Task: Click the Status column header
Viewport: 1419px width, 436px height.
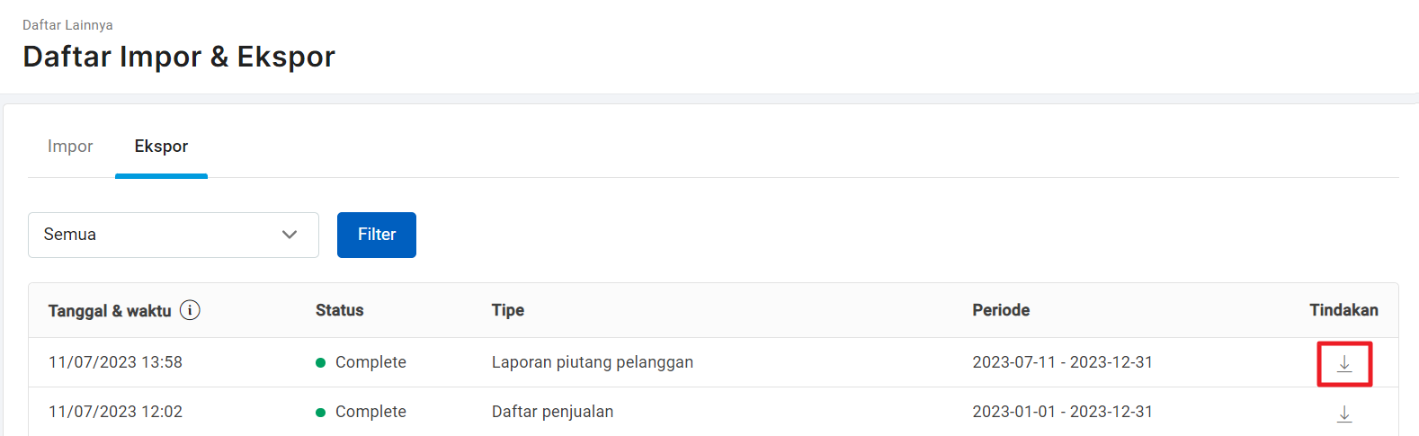Action: point(340,310)
